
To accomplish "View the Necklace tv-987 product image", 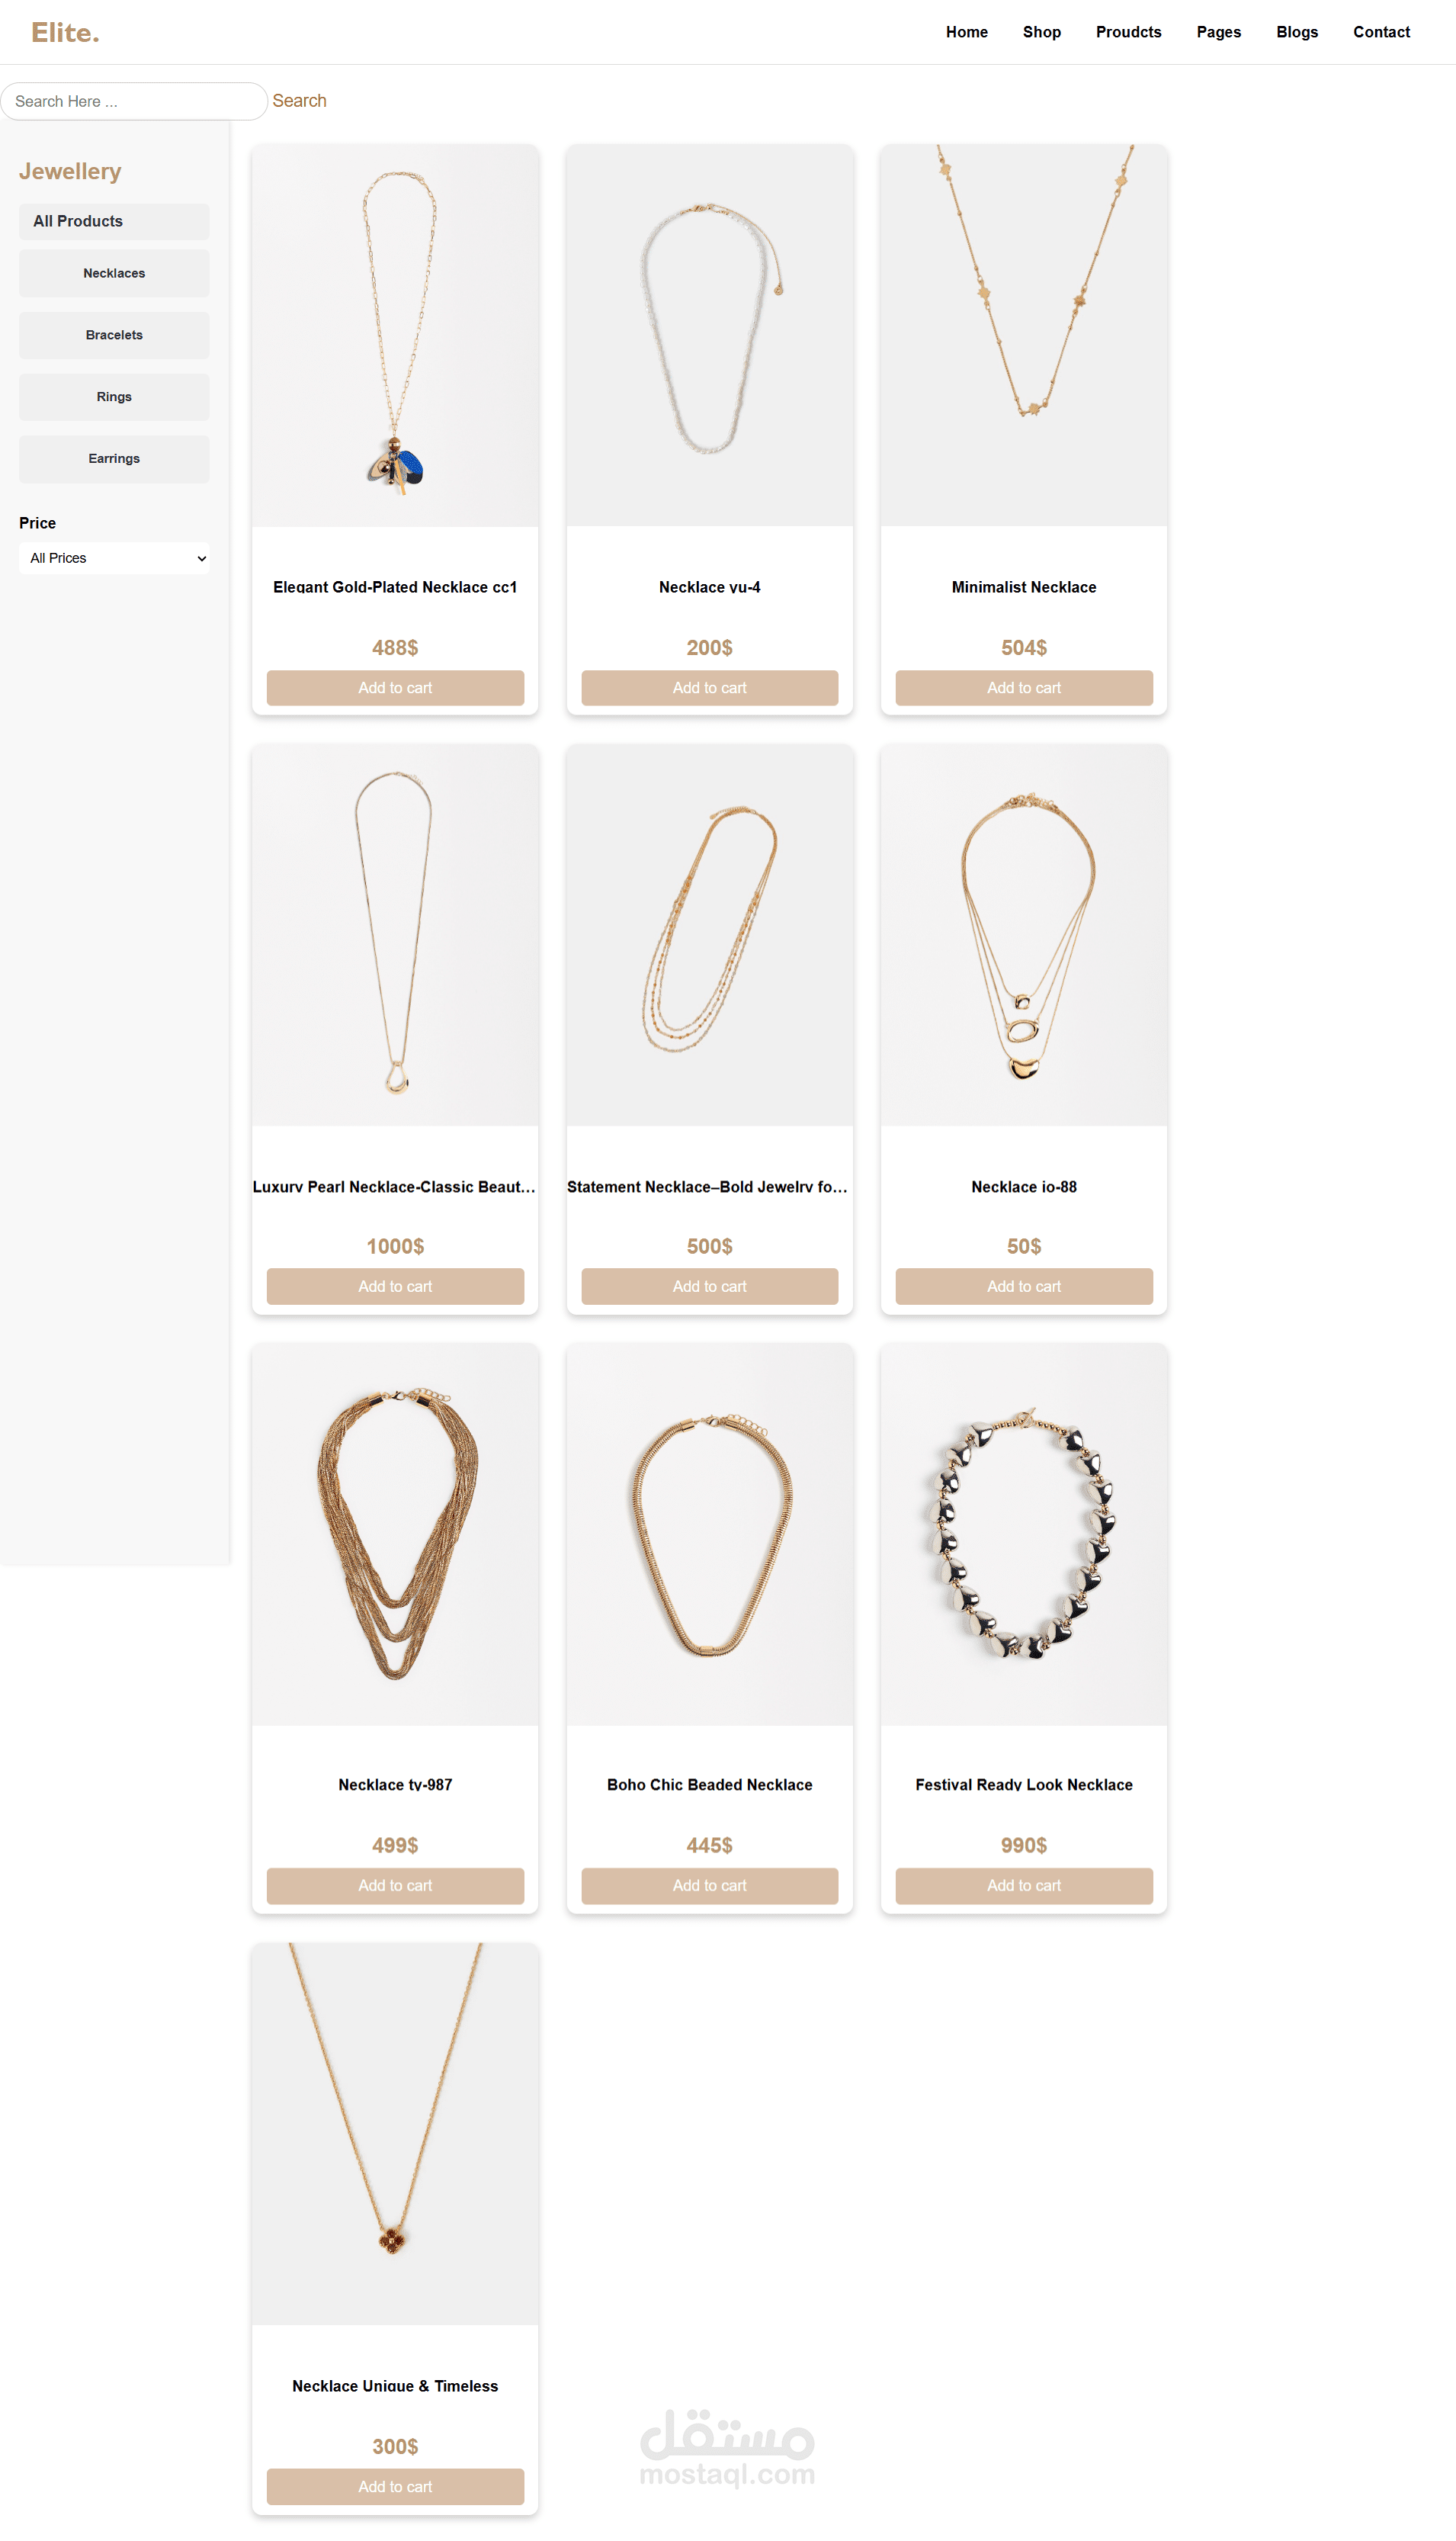I will [x=395, y=1534].
